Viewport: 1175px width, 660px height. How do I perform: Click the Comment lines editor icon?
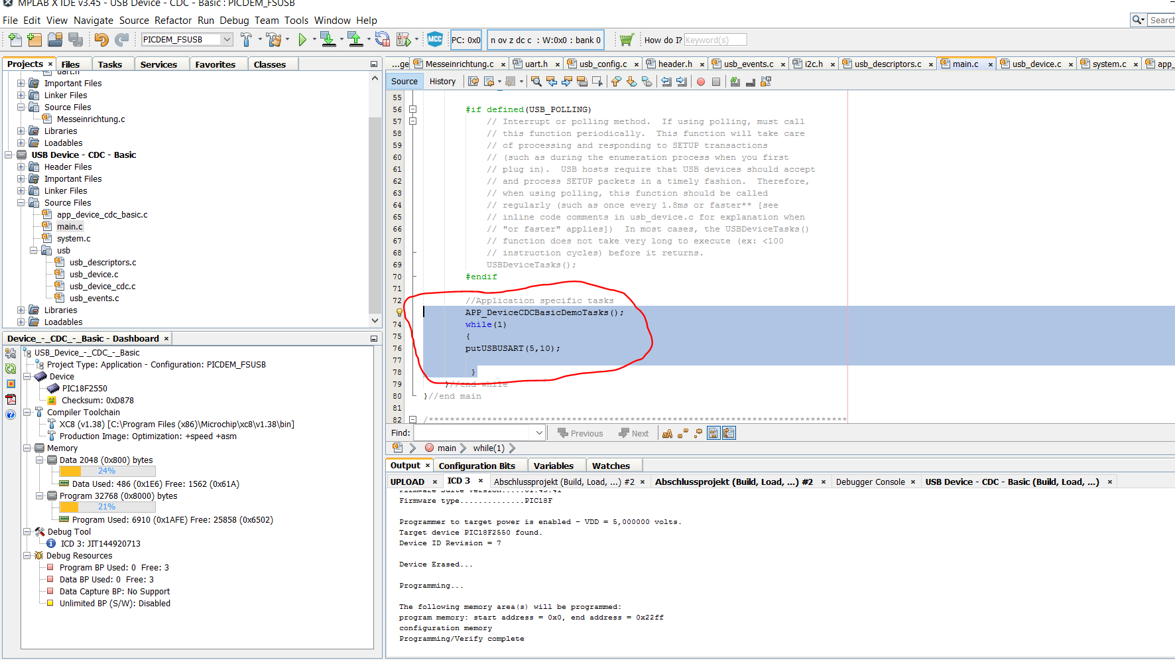[735, 82]
